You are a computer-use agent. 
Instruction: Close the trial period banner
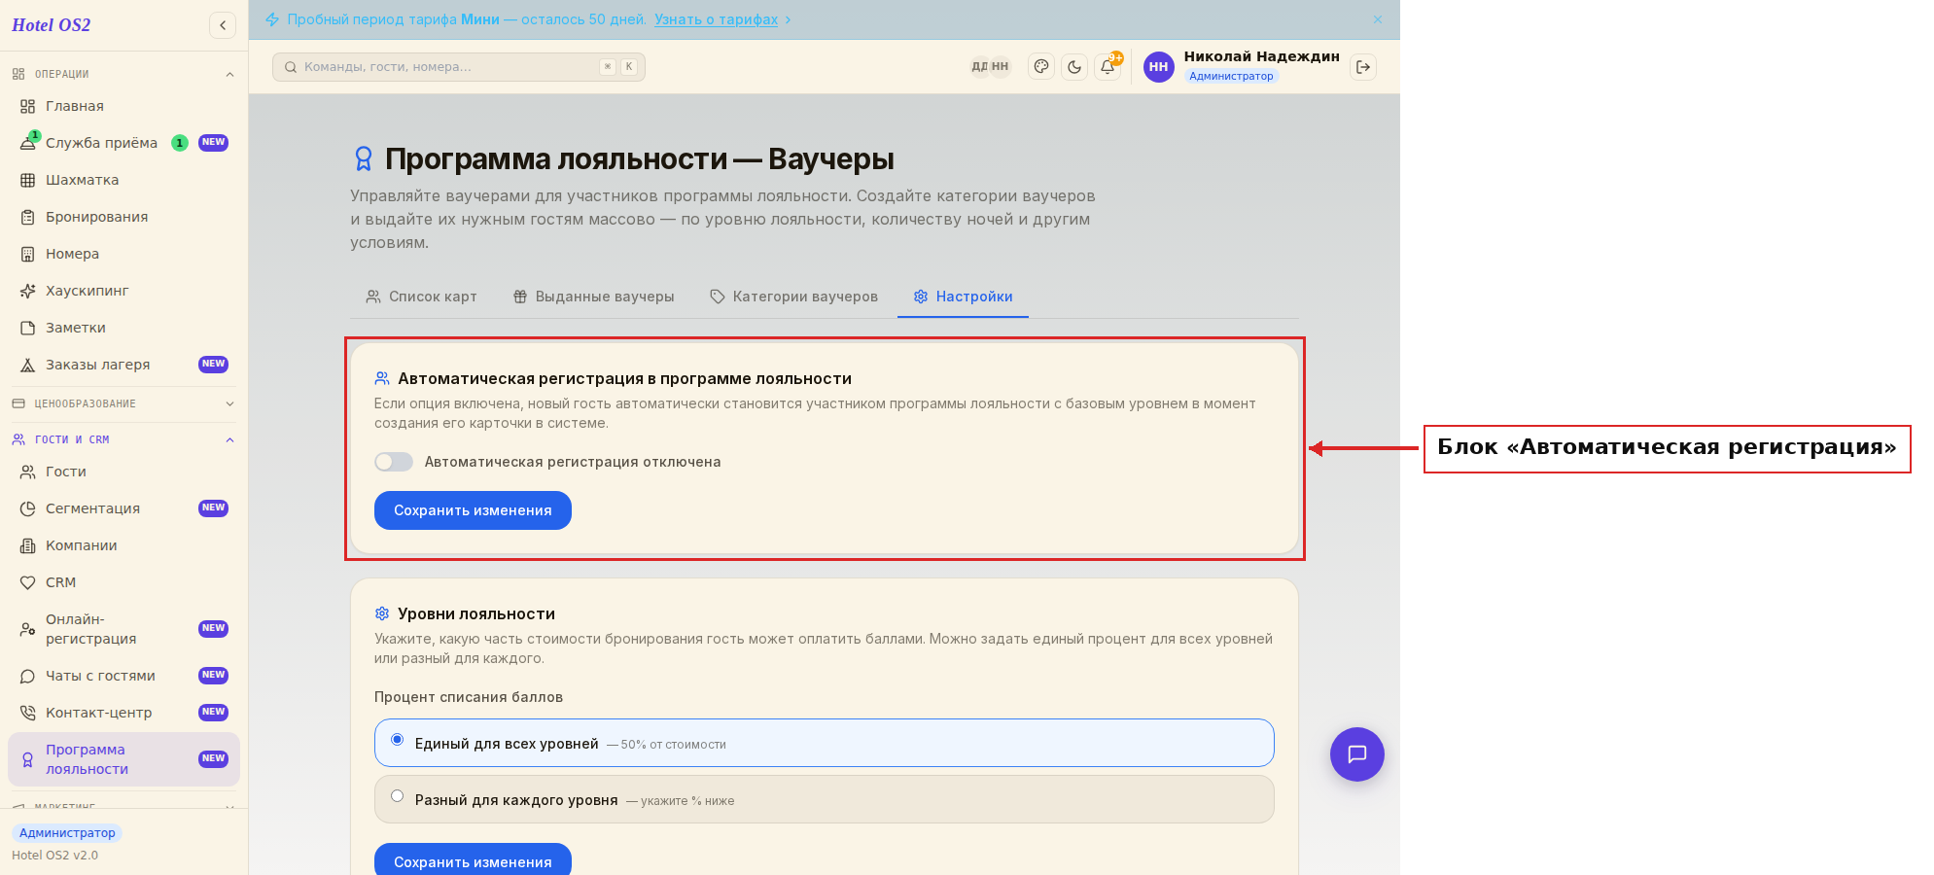[1378, 19]
